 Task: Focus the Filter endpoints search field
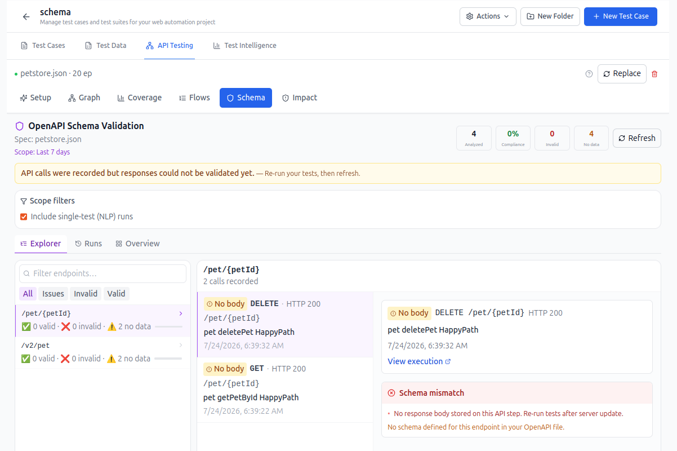(x=103, y=273)
